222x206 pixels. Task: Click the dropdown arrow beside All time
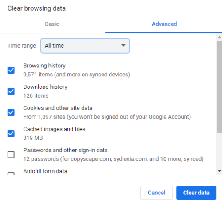point(123,45)
